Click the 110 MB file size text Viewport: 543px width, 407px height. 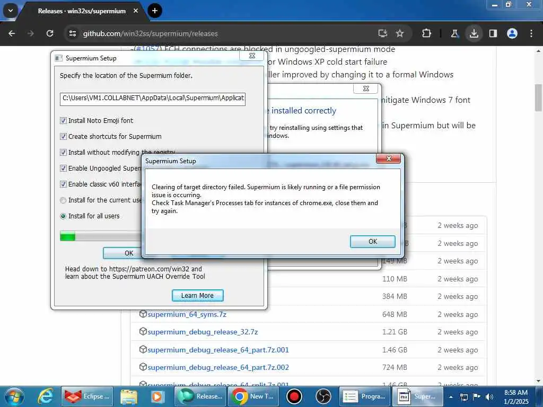click(395, 279)
